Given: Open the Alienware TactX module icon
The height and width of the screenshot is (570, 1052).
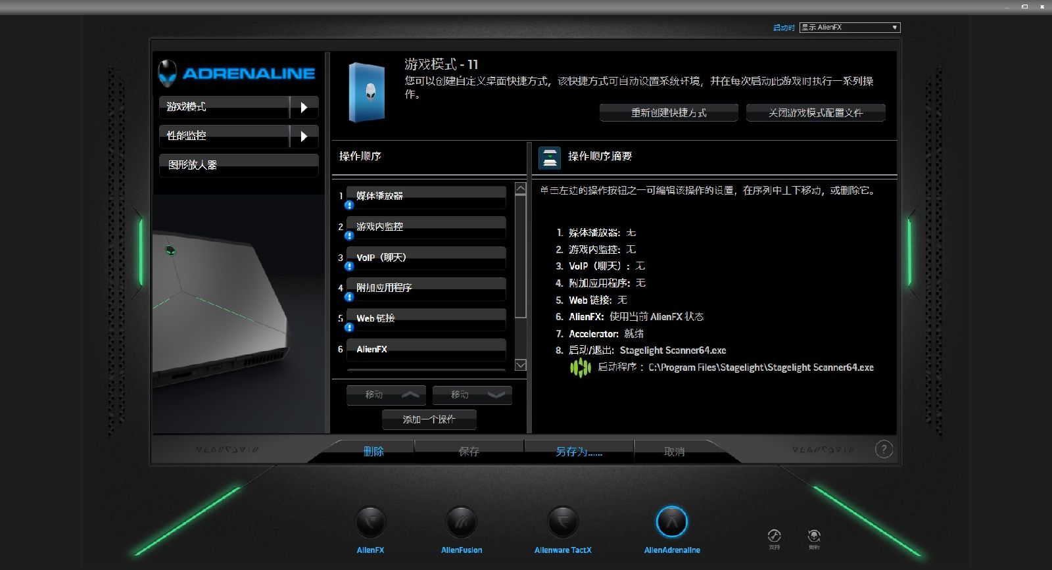Looking at the screenshot, I should tap(563, 522).
